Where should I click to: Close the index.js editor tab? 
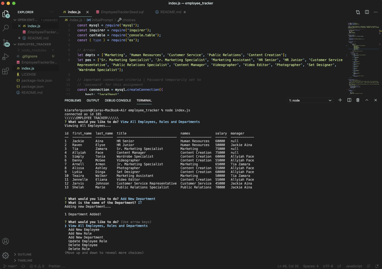point(87,12)
